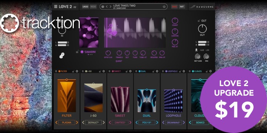Click the dice randomize icon
This screenshot has width=267, height=133.
[x=62, y=55]
